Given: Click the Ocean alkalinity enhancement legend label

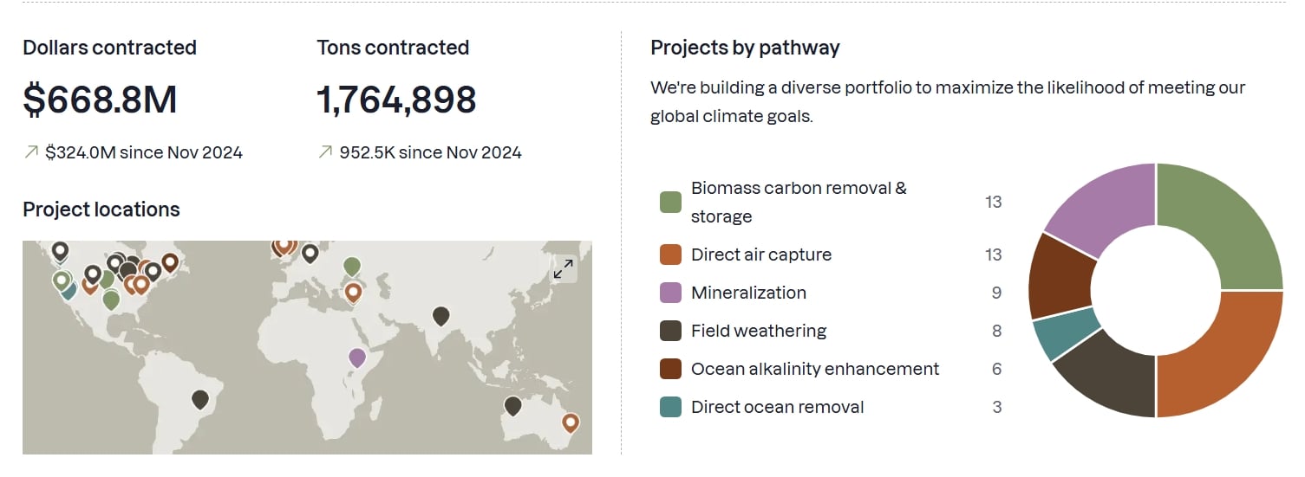Looking at the screenshot, I should pyautogui.click(x=814, y=369).
